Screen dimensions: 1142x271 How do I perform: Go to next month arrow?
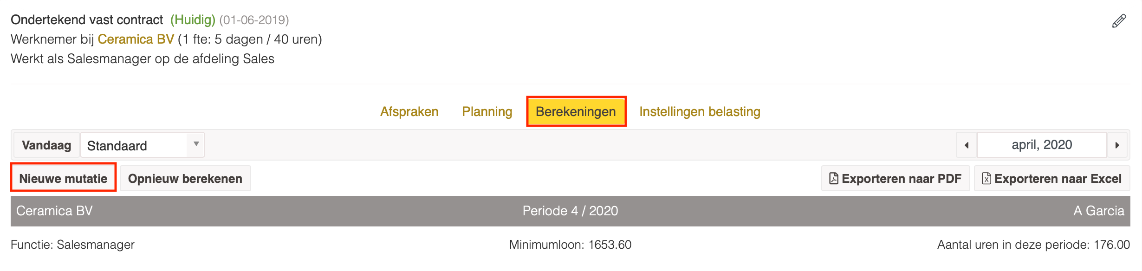pos(1117,145)
